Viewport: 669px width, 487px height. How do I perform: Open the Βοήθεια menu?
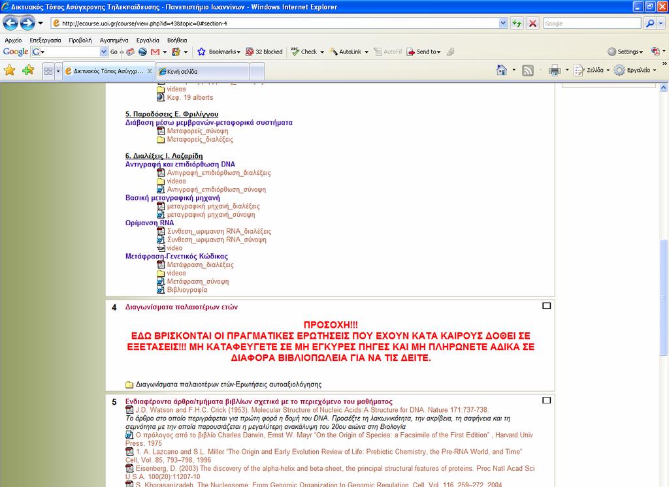pyautogui.click(x=177, y=40)
